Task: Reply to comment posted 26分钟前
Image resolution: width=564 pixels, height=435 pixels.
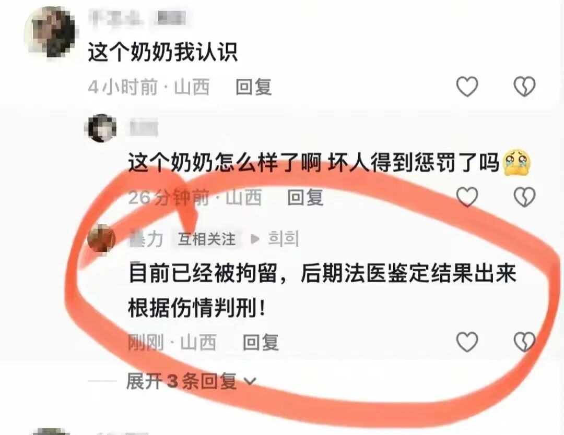Action: click(305, 197)
